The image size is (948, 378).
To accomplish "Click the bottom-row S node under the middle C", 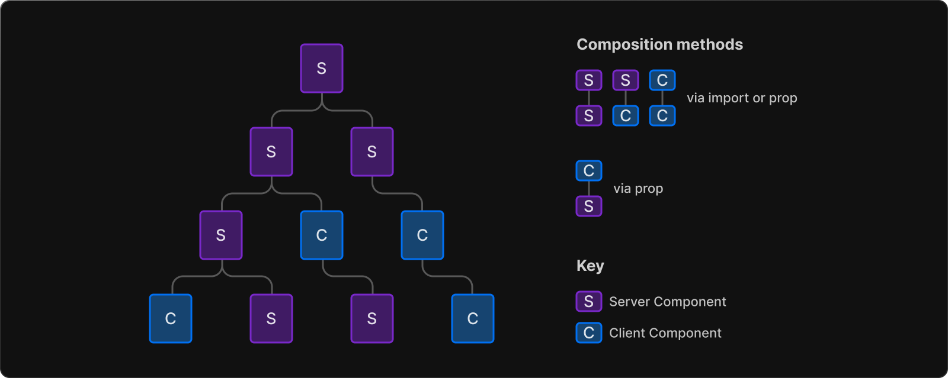I will point(372,318).
